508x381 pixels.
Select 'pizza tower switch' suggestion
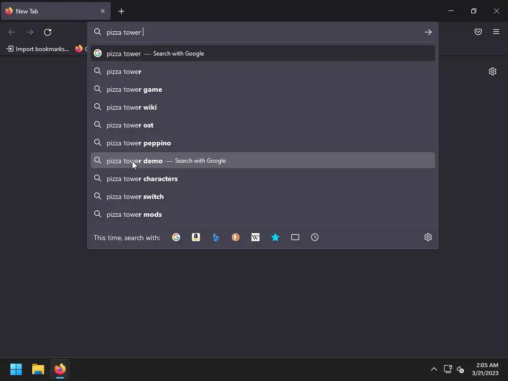point(263,196)
